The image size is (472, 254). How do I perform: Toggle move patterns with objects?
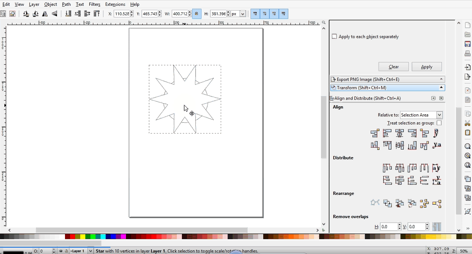[x=283, y=14]
